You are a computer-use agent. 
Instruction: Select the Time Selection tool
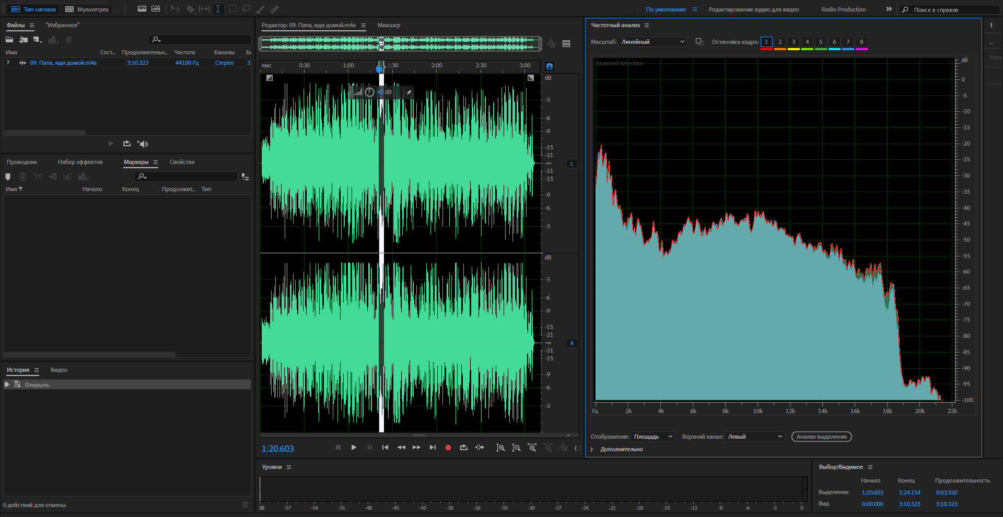coord(218,9)
